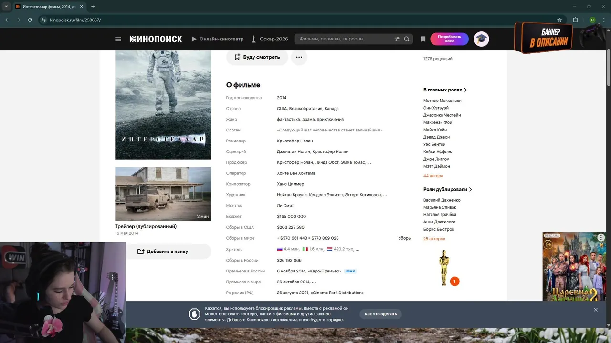
Task: Open the Kinopoisk hamburger menu
Action: (x=118, y=39)
